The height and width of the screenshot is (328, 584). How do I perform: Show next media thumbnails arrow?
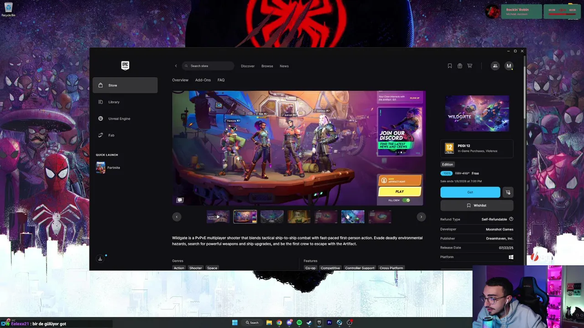tap(421, 217)
